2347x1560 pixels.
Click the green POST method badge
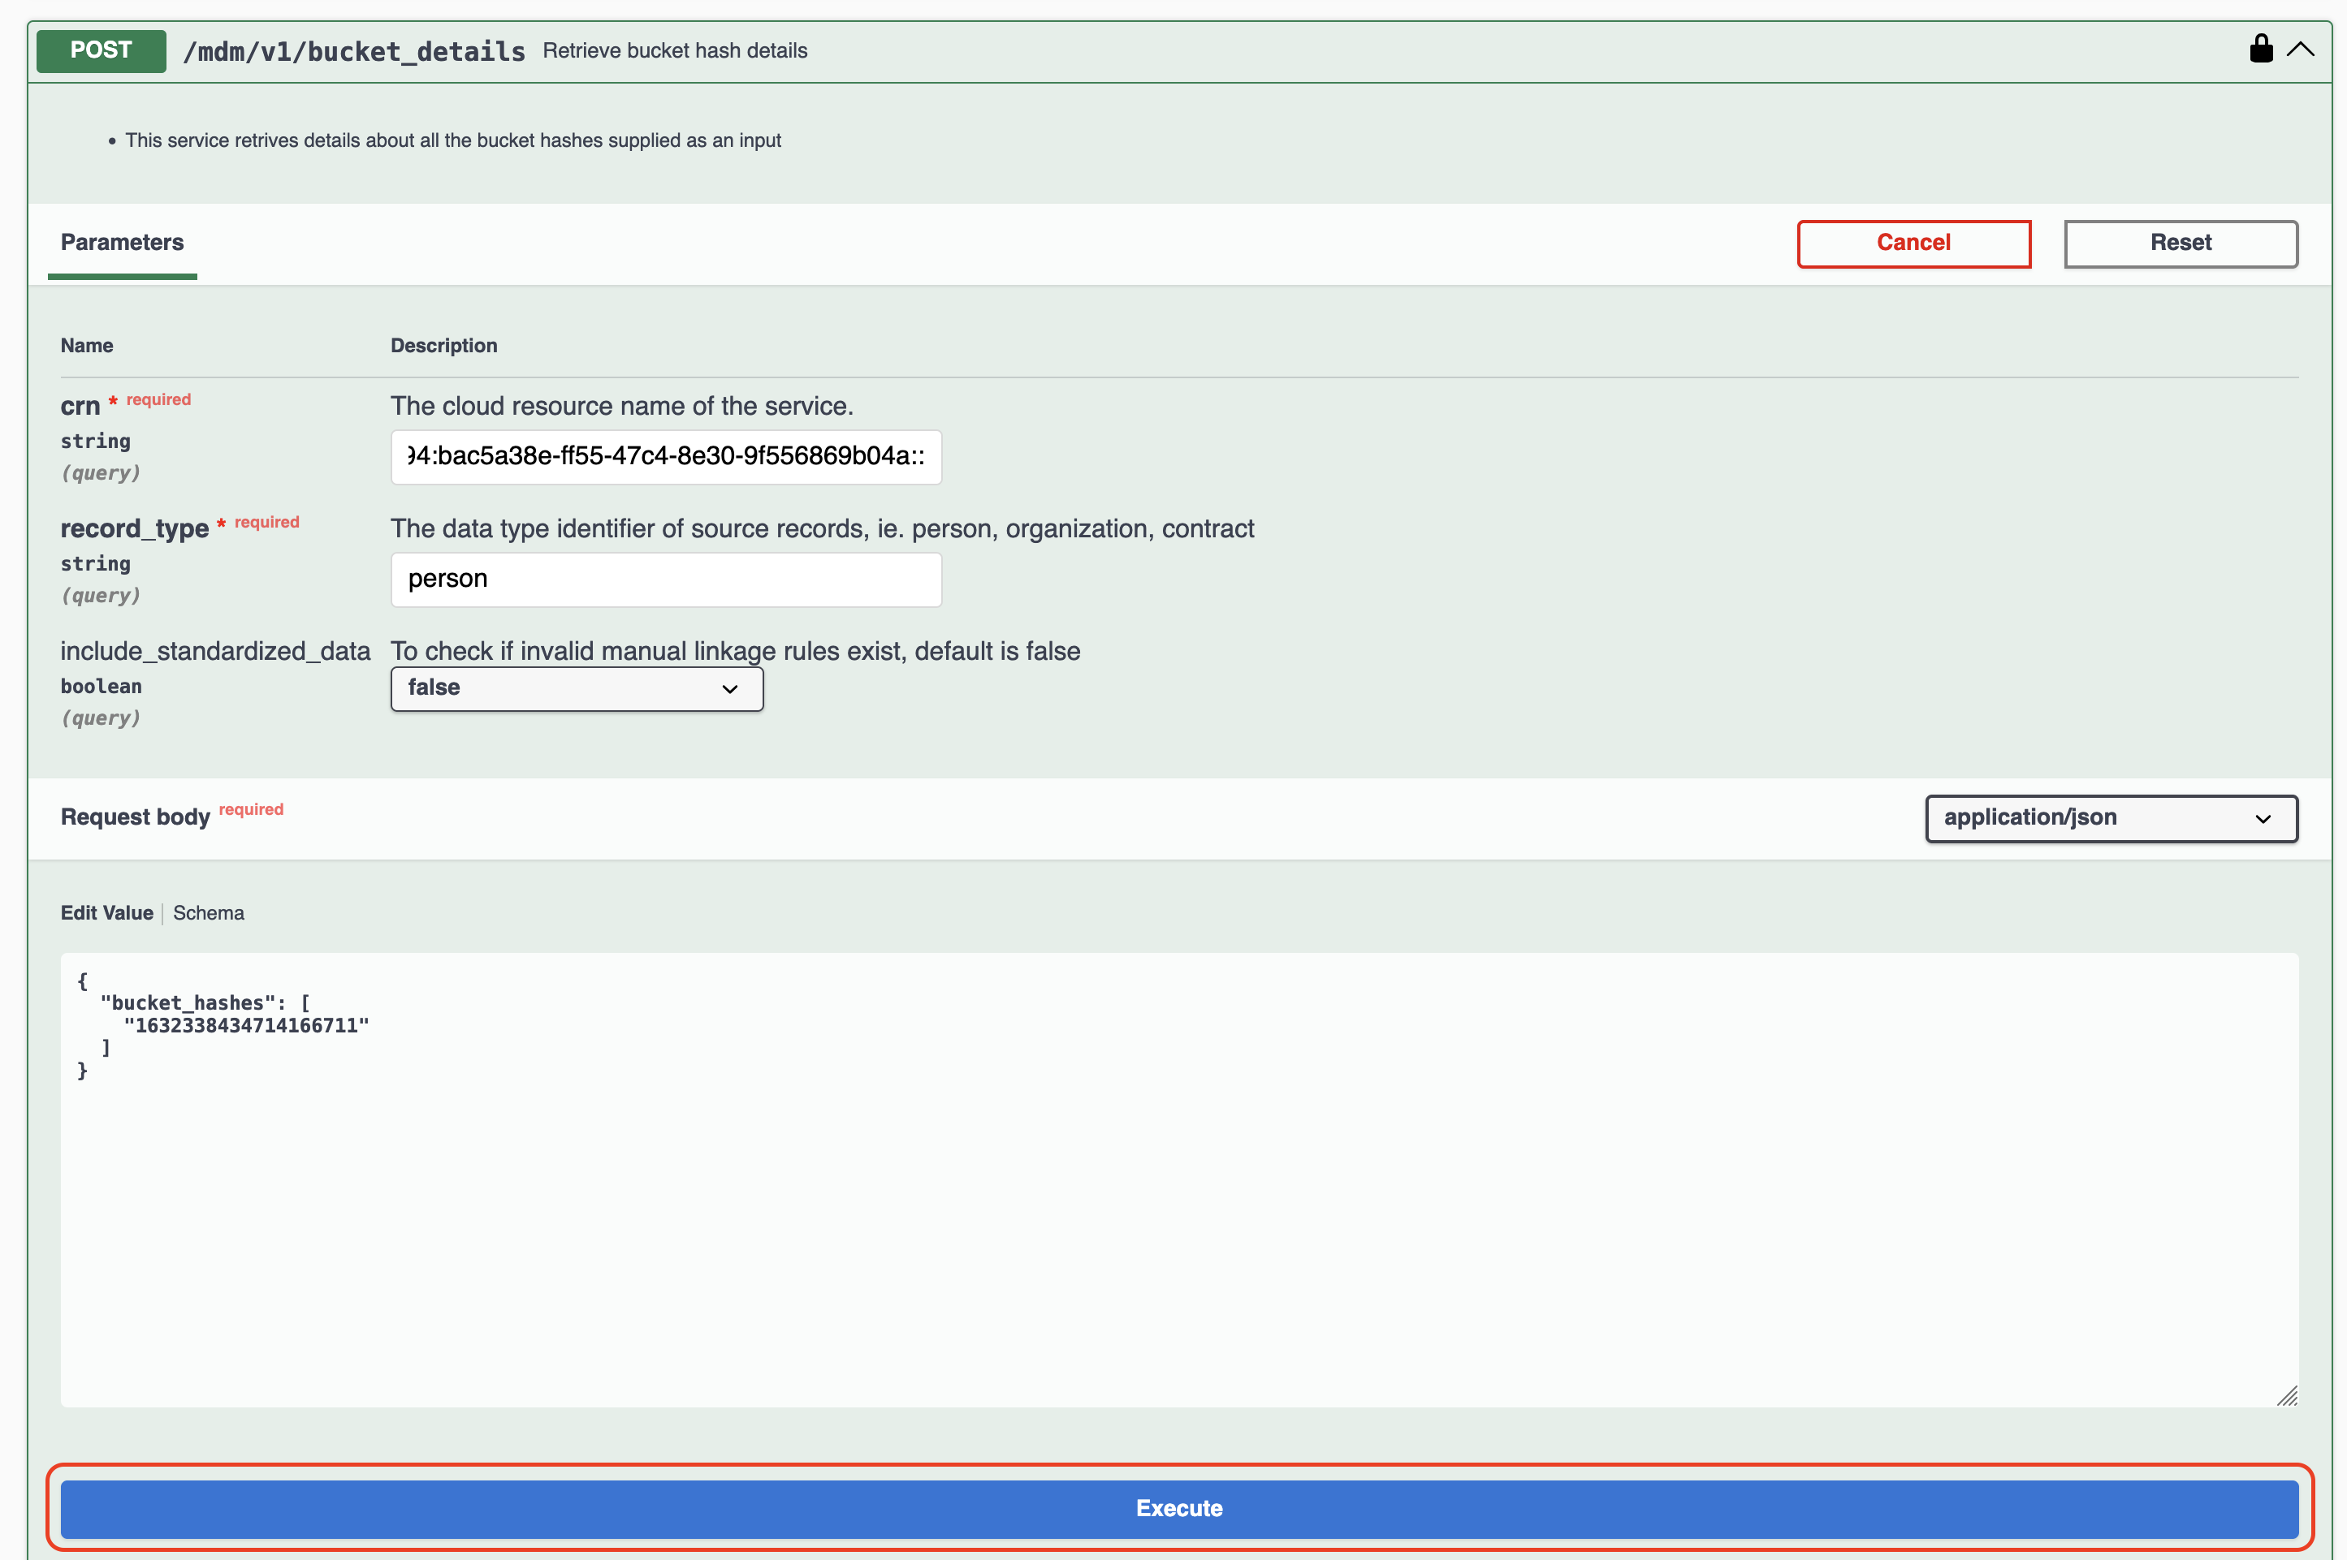point(101,51)
